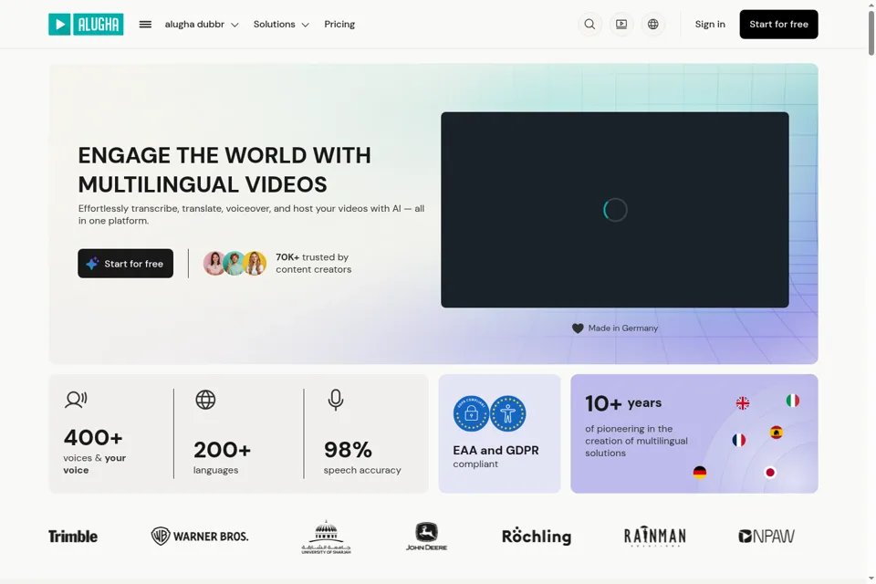The height and width of the screenshot is (584, 876).
Task: Click the GDPR compliant lock badge
Action: tap(471, 413)
